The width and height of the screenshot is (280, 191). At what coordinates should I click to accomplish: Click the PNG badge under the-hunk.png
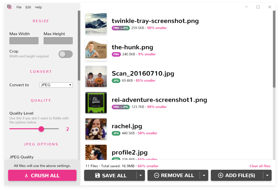[116, 54]
